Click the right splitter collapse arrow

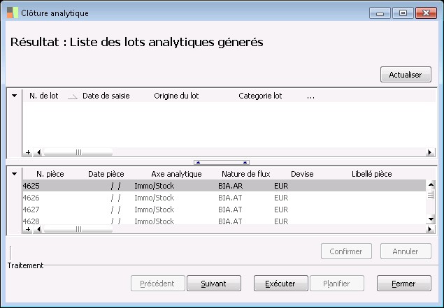point(245,162)
